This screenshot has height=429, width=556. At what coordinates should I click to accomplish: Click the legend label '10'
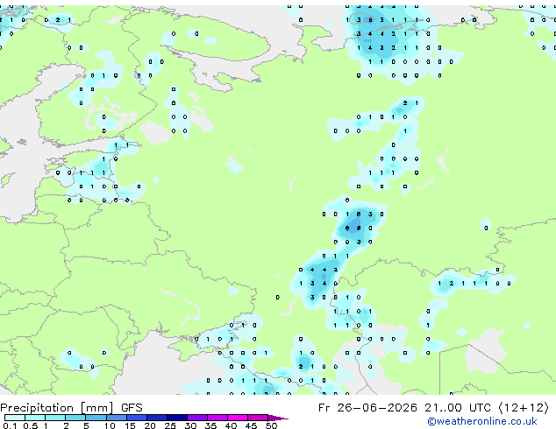coord(110,425)
